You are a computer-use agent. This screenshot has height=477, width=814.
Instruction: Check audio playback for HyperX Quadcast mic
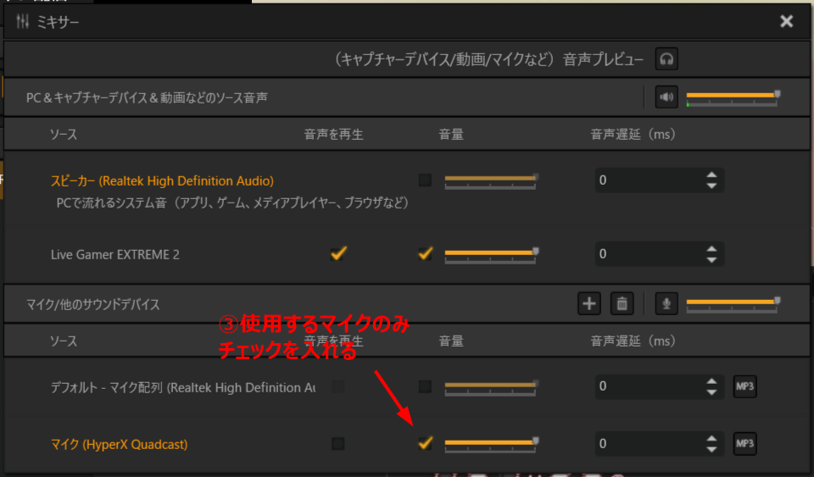(338, 444)
